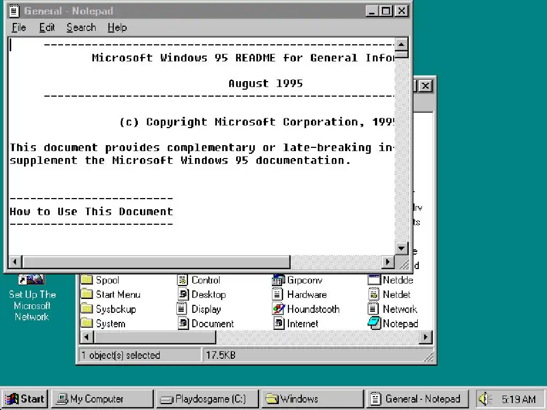Open the Edit menu in Notepad
The image size is (547, 410).
pos(47,28)
